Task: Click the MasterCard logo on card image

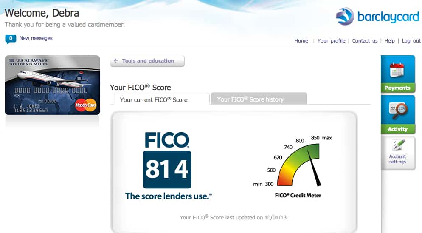Action: (x=86, y=105)
